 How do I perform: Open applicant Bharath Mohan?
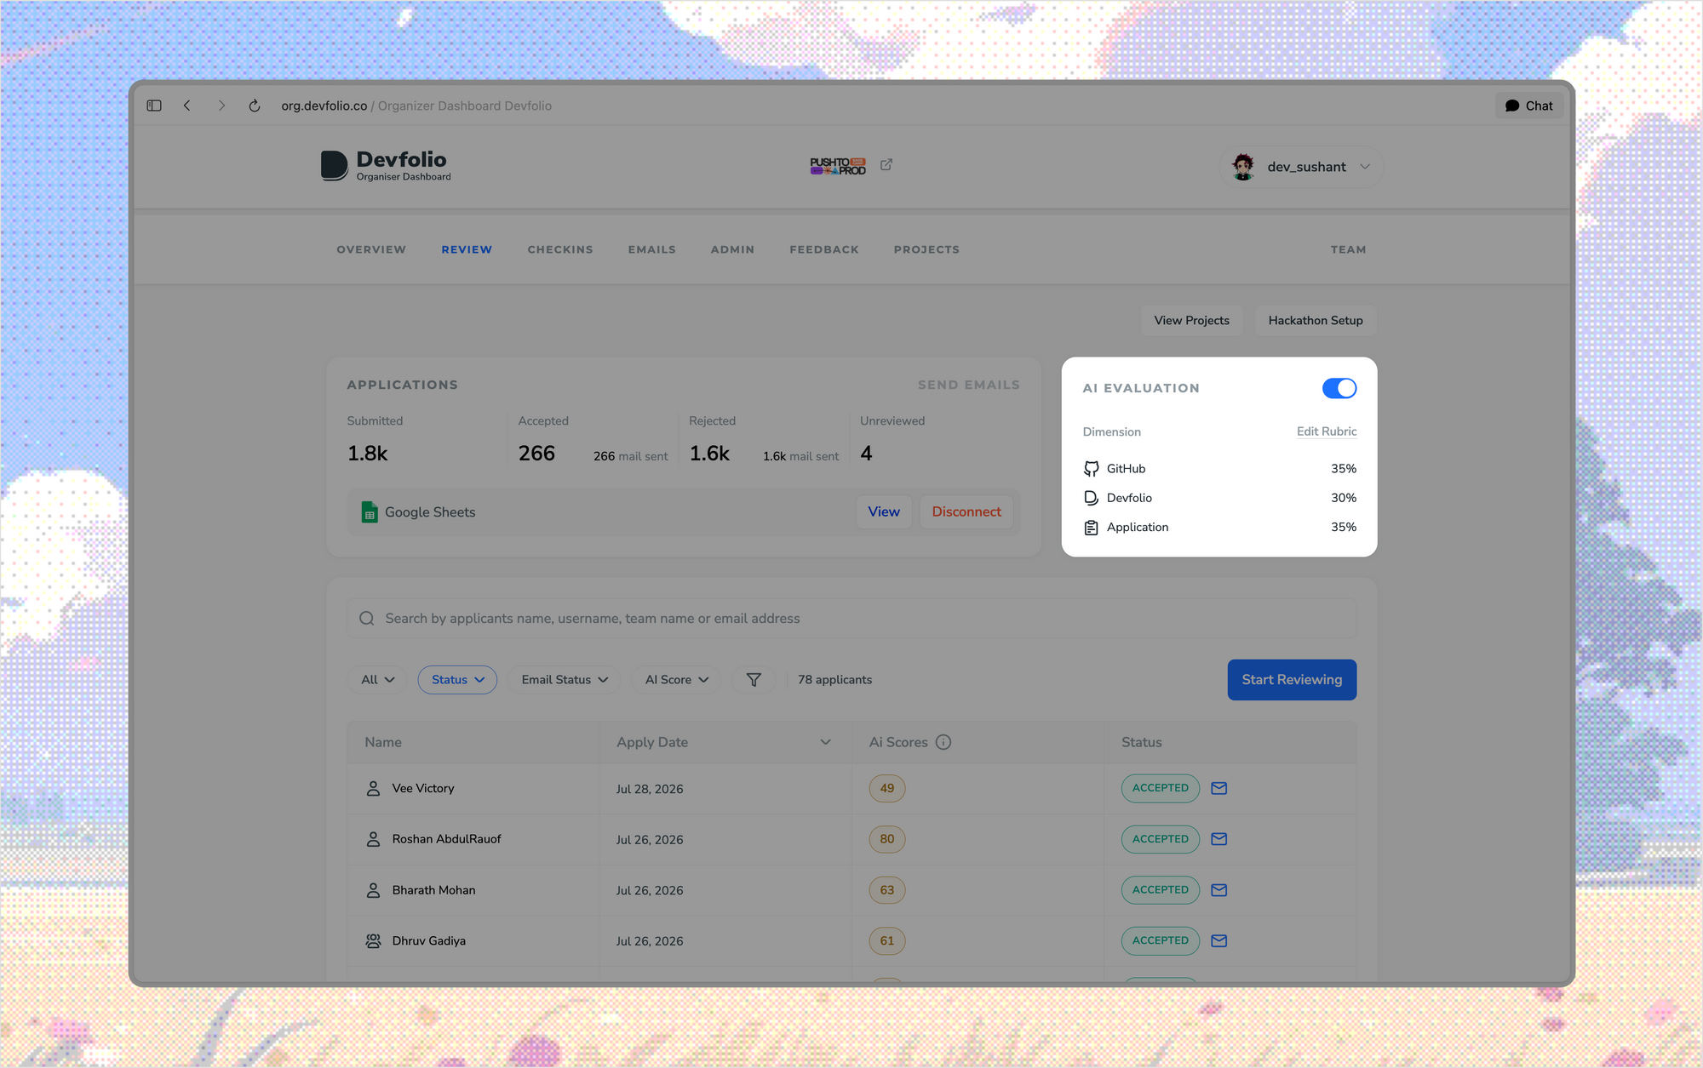pyautogui.click(x=433, y=890)
